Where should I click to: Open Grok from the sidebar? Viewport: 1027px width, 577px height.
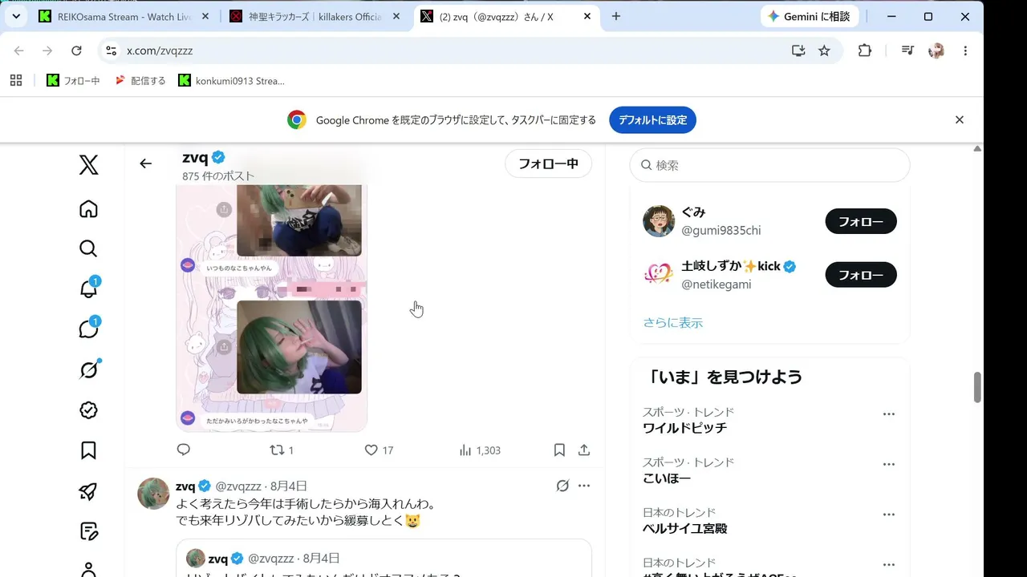click(x=88, y=369)
